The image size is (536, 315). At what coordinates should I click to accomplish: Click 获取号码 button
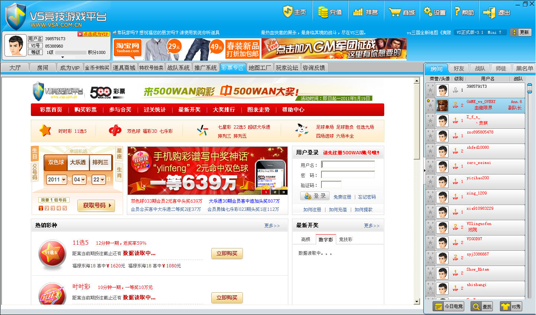point(96,205)
